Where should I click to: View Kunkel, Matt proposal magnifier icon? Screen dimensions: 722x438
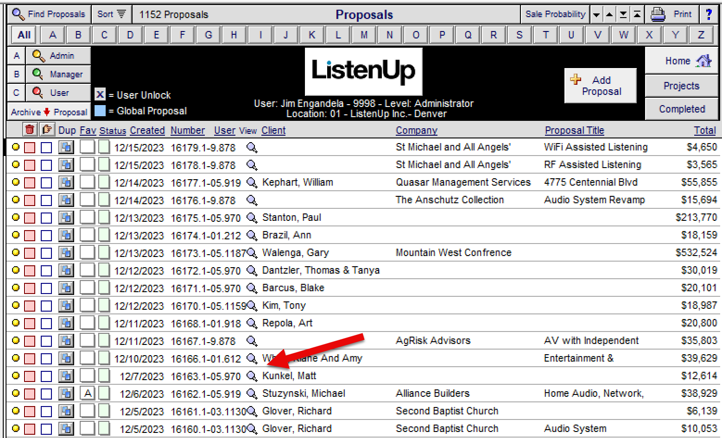pyautogui.click(x=252, y=376)
